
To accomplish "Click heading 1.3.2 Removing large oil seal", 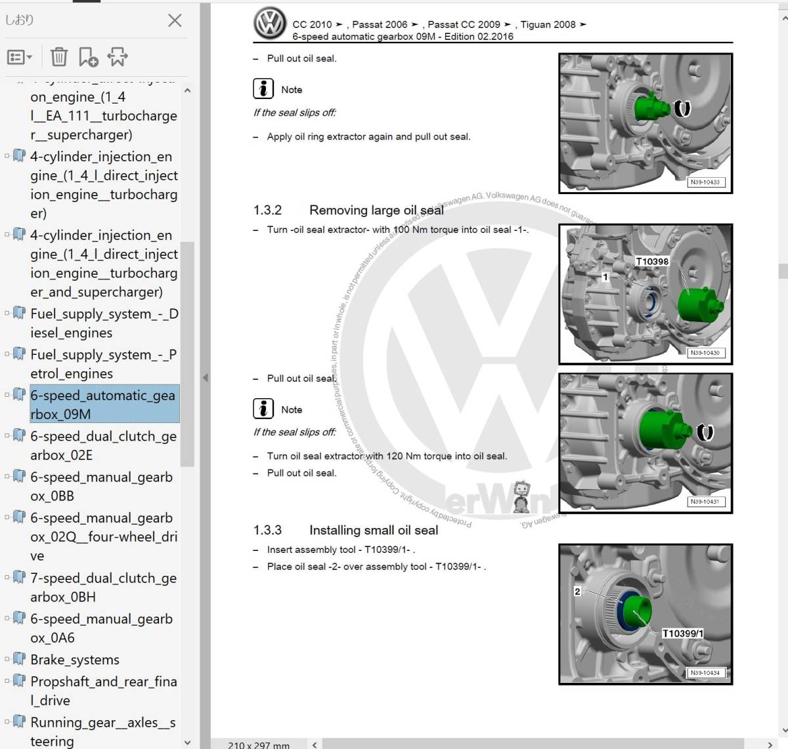I will click(349, 210).
